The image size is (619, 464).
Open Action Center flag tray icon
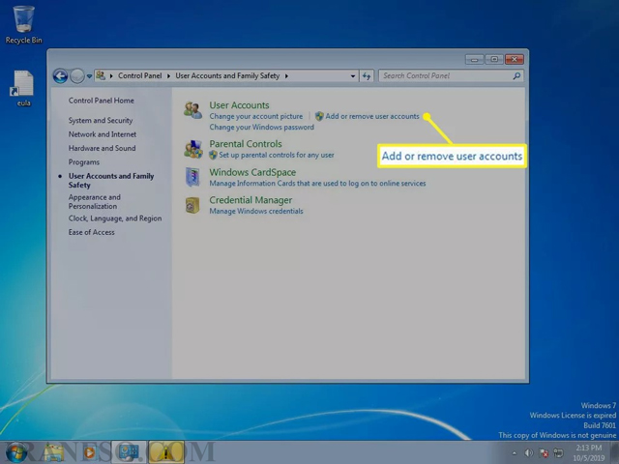click(x=544, y=453)
